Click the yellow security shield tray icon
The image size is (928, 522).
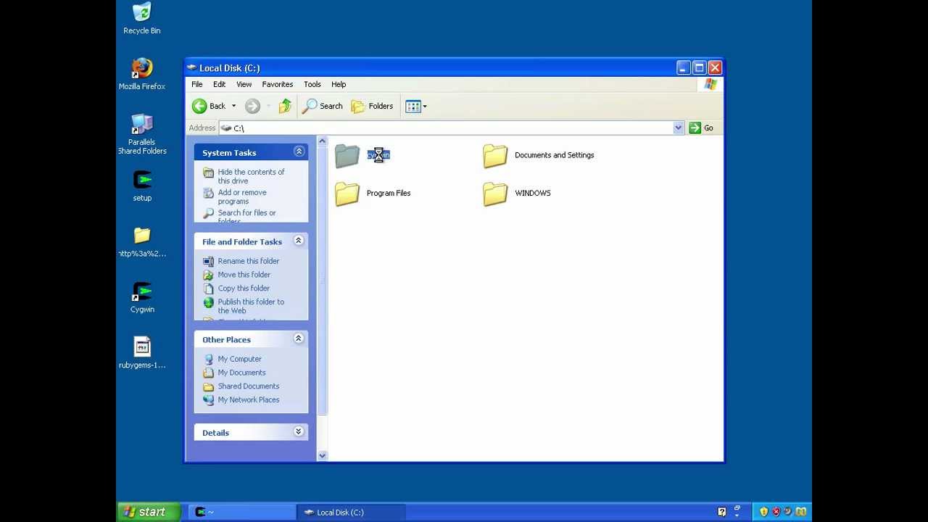(763, 512)
